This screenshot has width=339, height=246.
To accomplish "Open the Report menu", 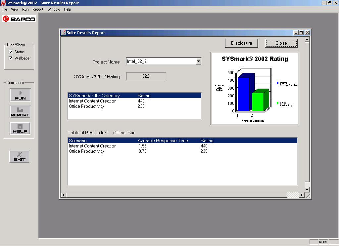I will tap(38, 9).
